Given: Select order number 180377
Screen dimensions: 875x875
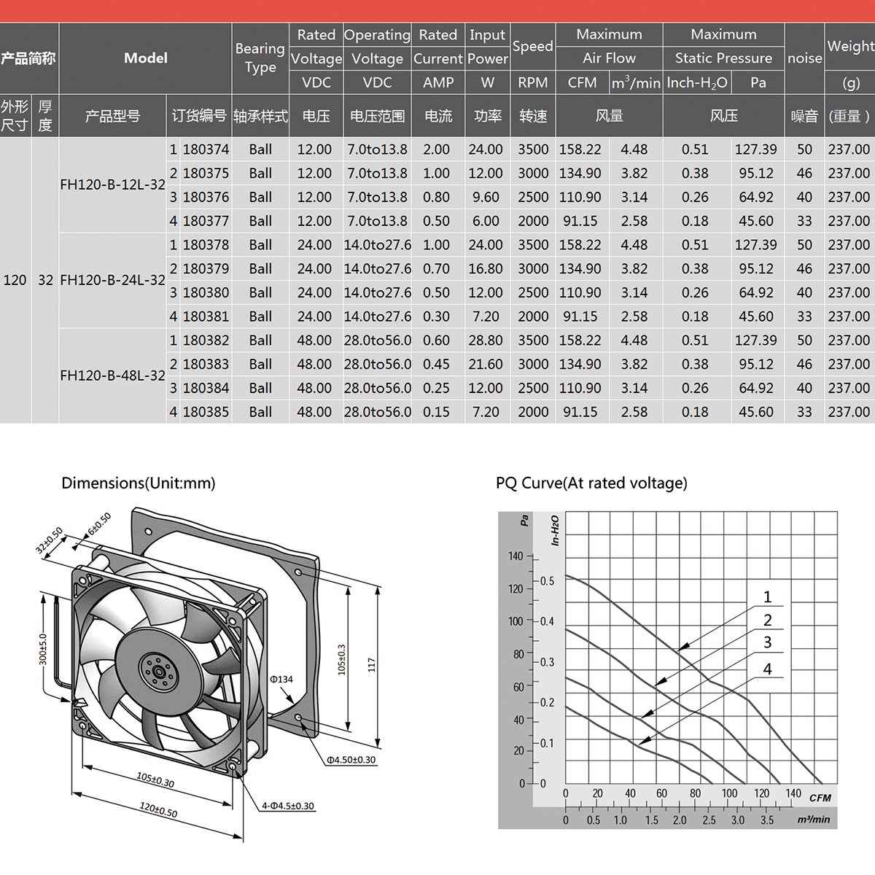Looking at the screenshot, I should 206,221.
